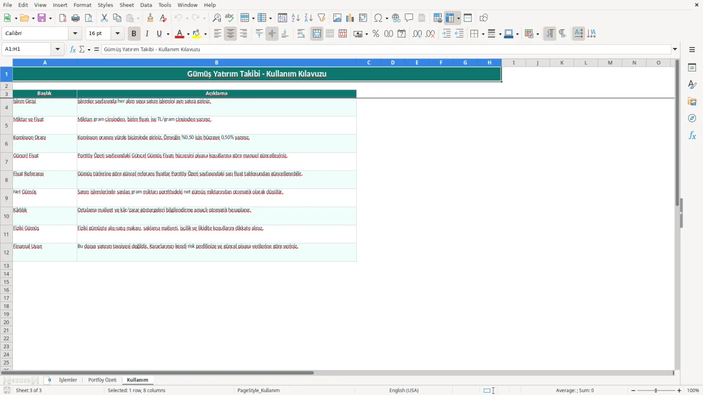703x395 pixels.
Task: Click the Save document icon
Action: pyautogui.click(x=42, y=18)
